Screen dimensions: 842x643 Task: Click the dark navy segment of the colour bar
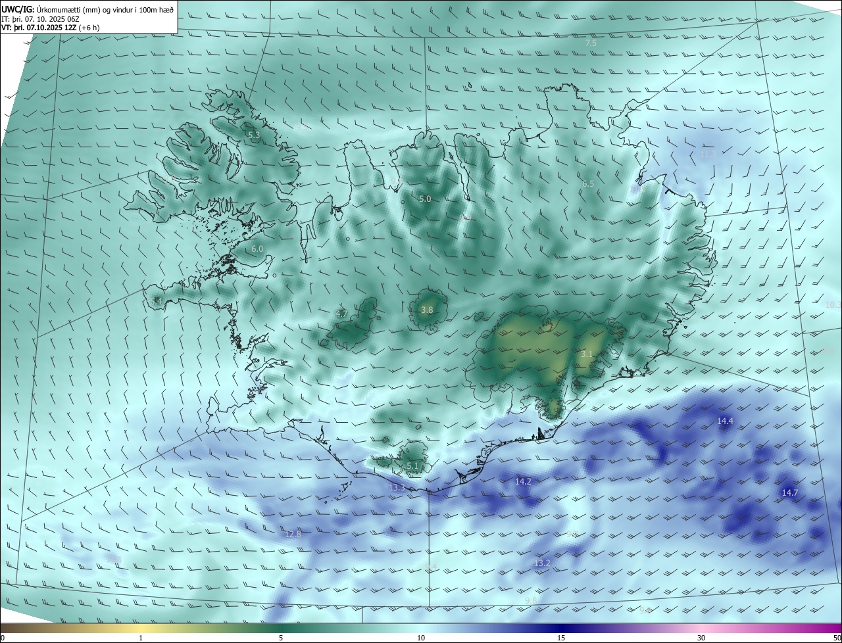(x=561, y=628)
